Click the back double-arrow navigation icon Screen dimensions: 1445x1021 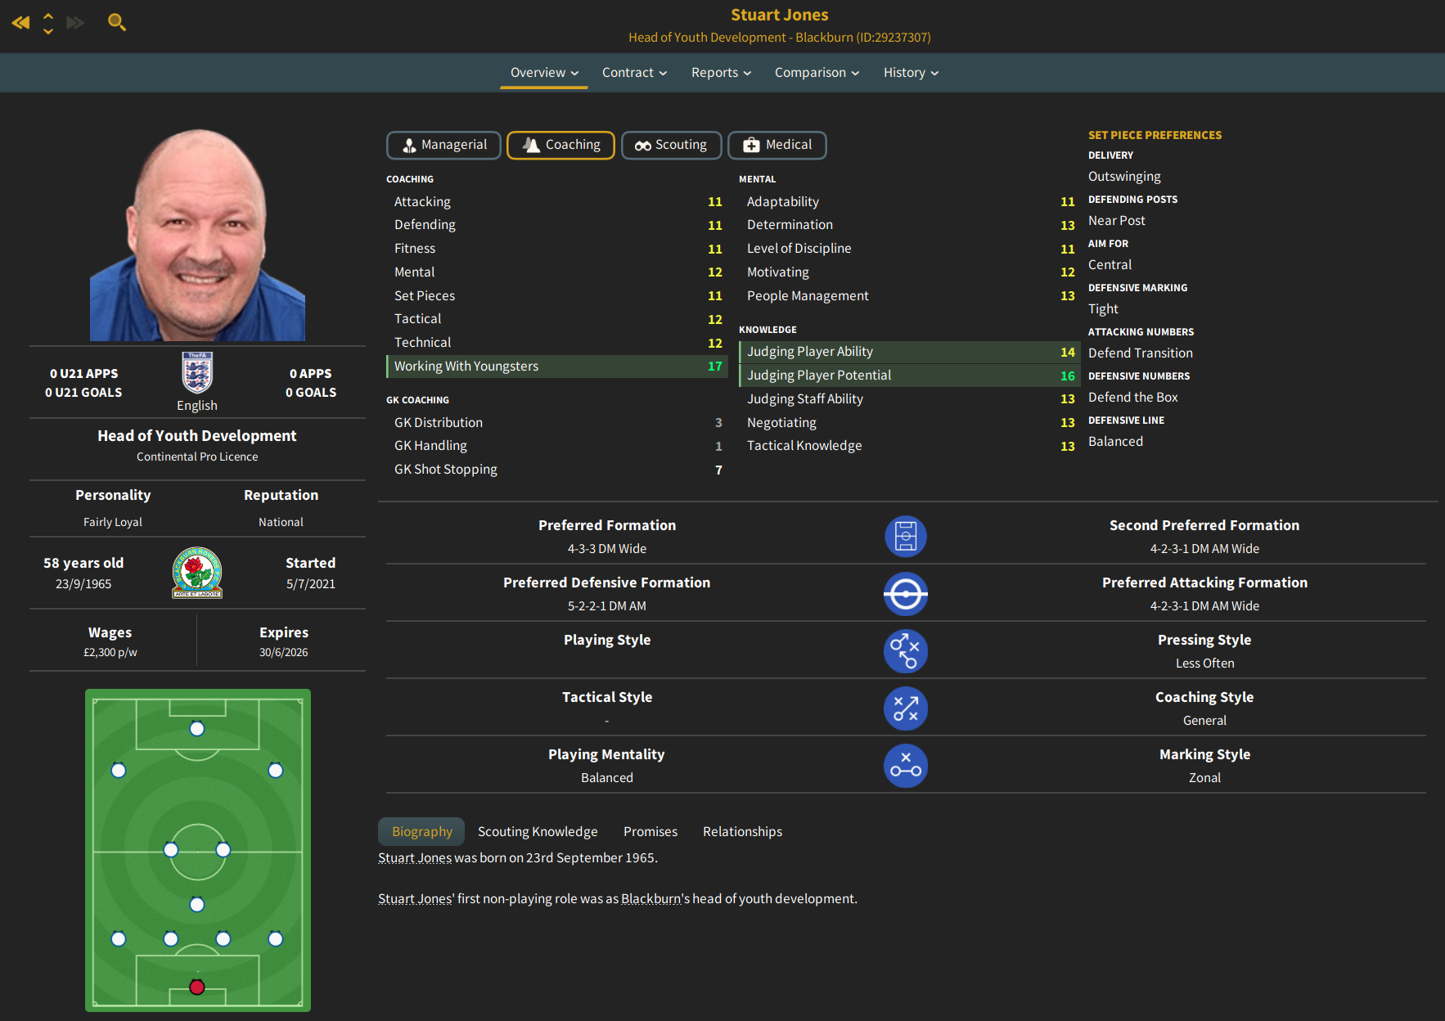(20, 22)
